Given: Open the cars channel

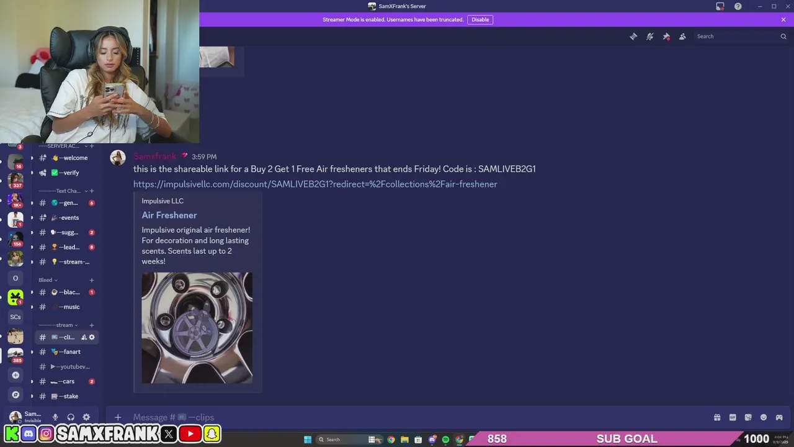Looking at the screenshot, I should [x=68, y=381].
